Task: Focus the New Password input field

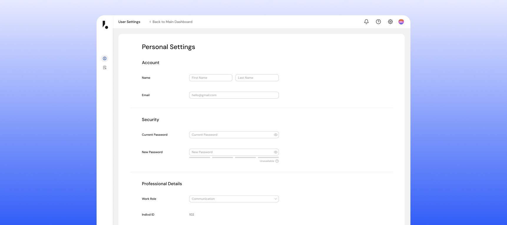Action: coord(234,152)
